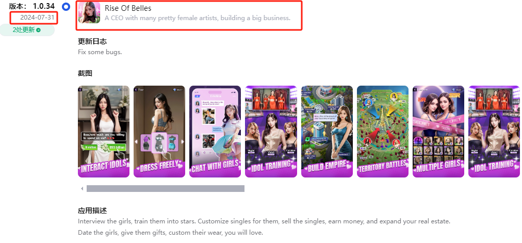Open the first Idol Training screenshot
The width and height of the screenshot is (522, 243).
[x=271, y=132]
